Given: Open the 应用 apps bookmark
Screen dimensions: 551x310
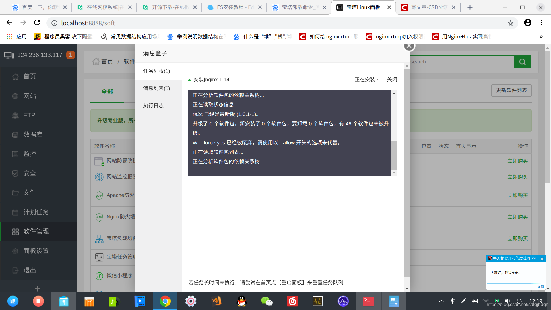Looking at the screenshot, I should (17, 36).
